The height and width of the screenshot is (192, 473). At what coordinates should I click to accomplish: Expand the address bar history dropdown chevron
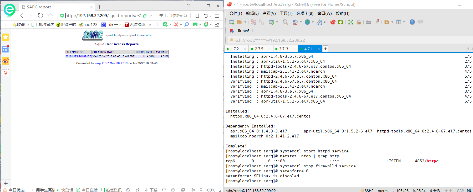click(x=151, y=16)
